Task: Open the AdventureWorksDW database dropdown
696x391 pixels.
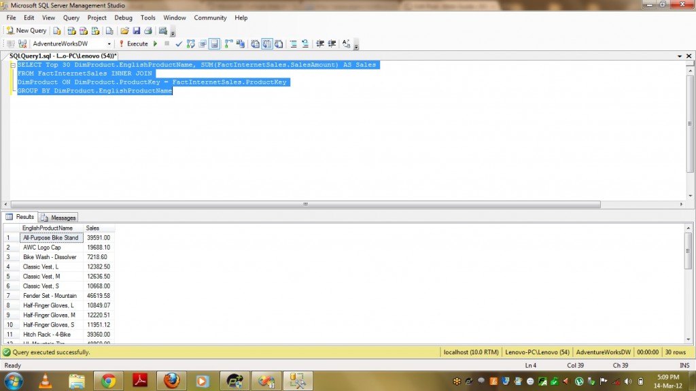Action: pyautogui.click(x=109, y=44)
